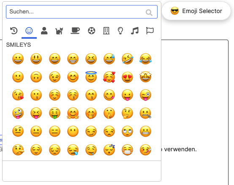Insert the zipper-mouth face emoji
The height and width of the screenshot is (185, 234).
point(146,113)
